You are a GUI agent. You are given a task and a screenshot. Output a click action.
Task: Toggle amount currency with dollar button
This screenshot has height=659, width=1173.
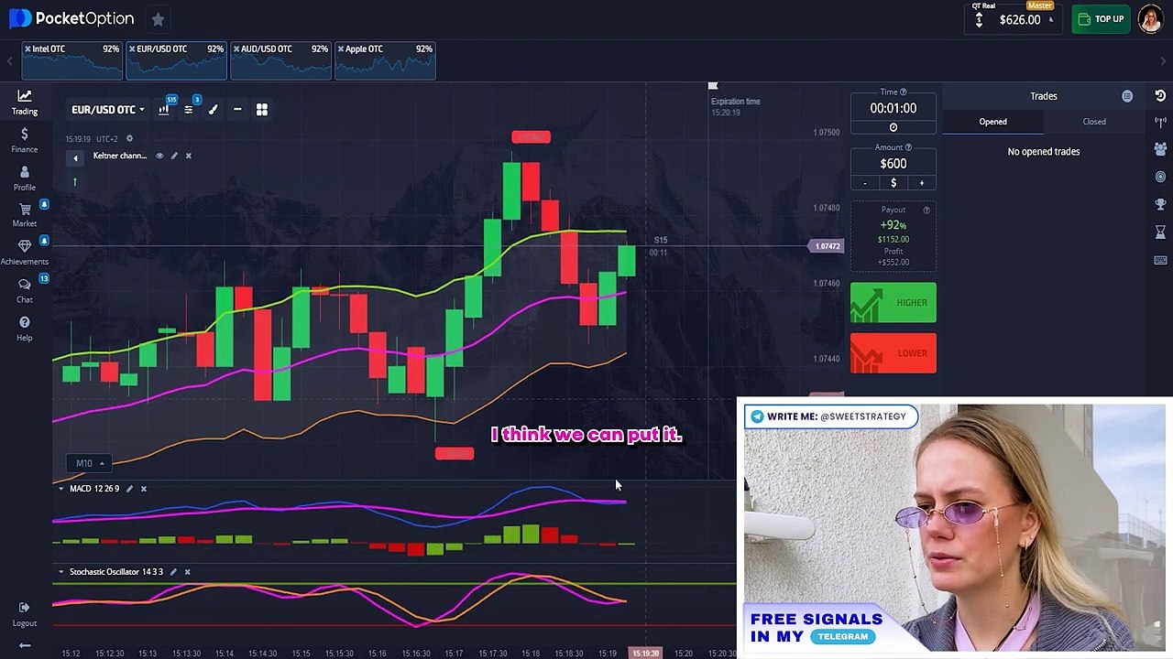click(893, 183)
